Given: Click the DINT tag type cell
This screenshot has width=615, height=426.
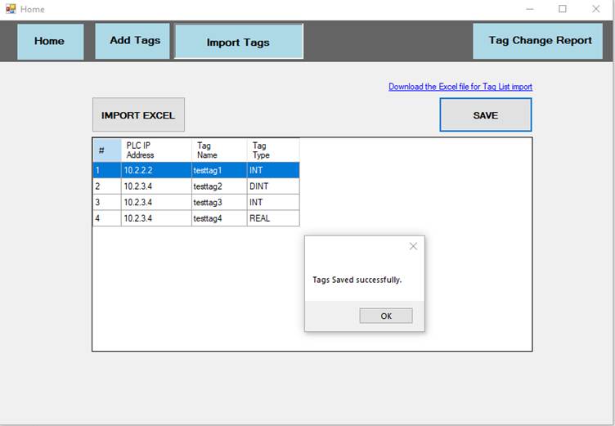Looking at the screenshot, I should (x=272, y=186).
